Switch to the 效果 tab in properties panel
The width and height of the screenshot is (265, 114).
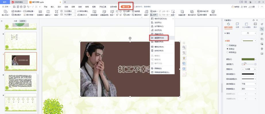coord(237,25)
